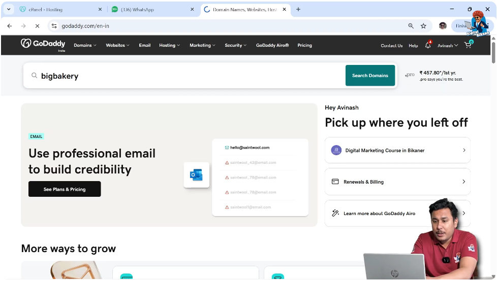This screenshot has height=281, width=497.
Task: Open the tab search dropdown arrow
Action: click(x=9, y=10)
